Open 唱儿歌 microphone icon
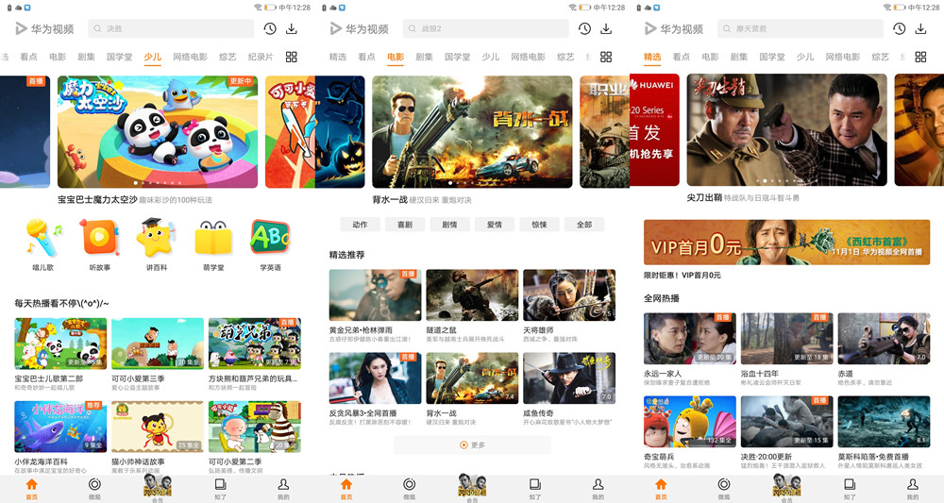The image size is (944, 503). click(42, 238)
